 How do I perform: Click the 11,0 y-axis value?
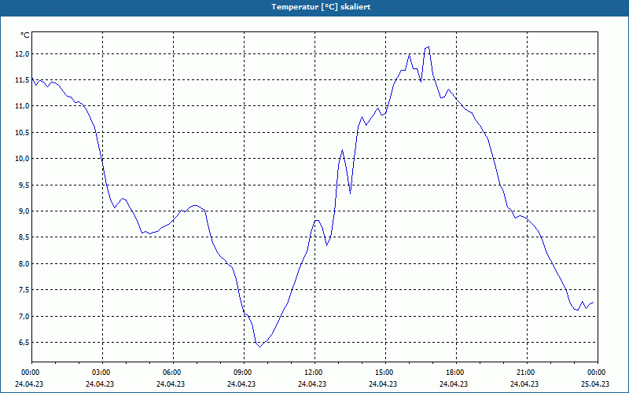pos(22,106)
